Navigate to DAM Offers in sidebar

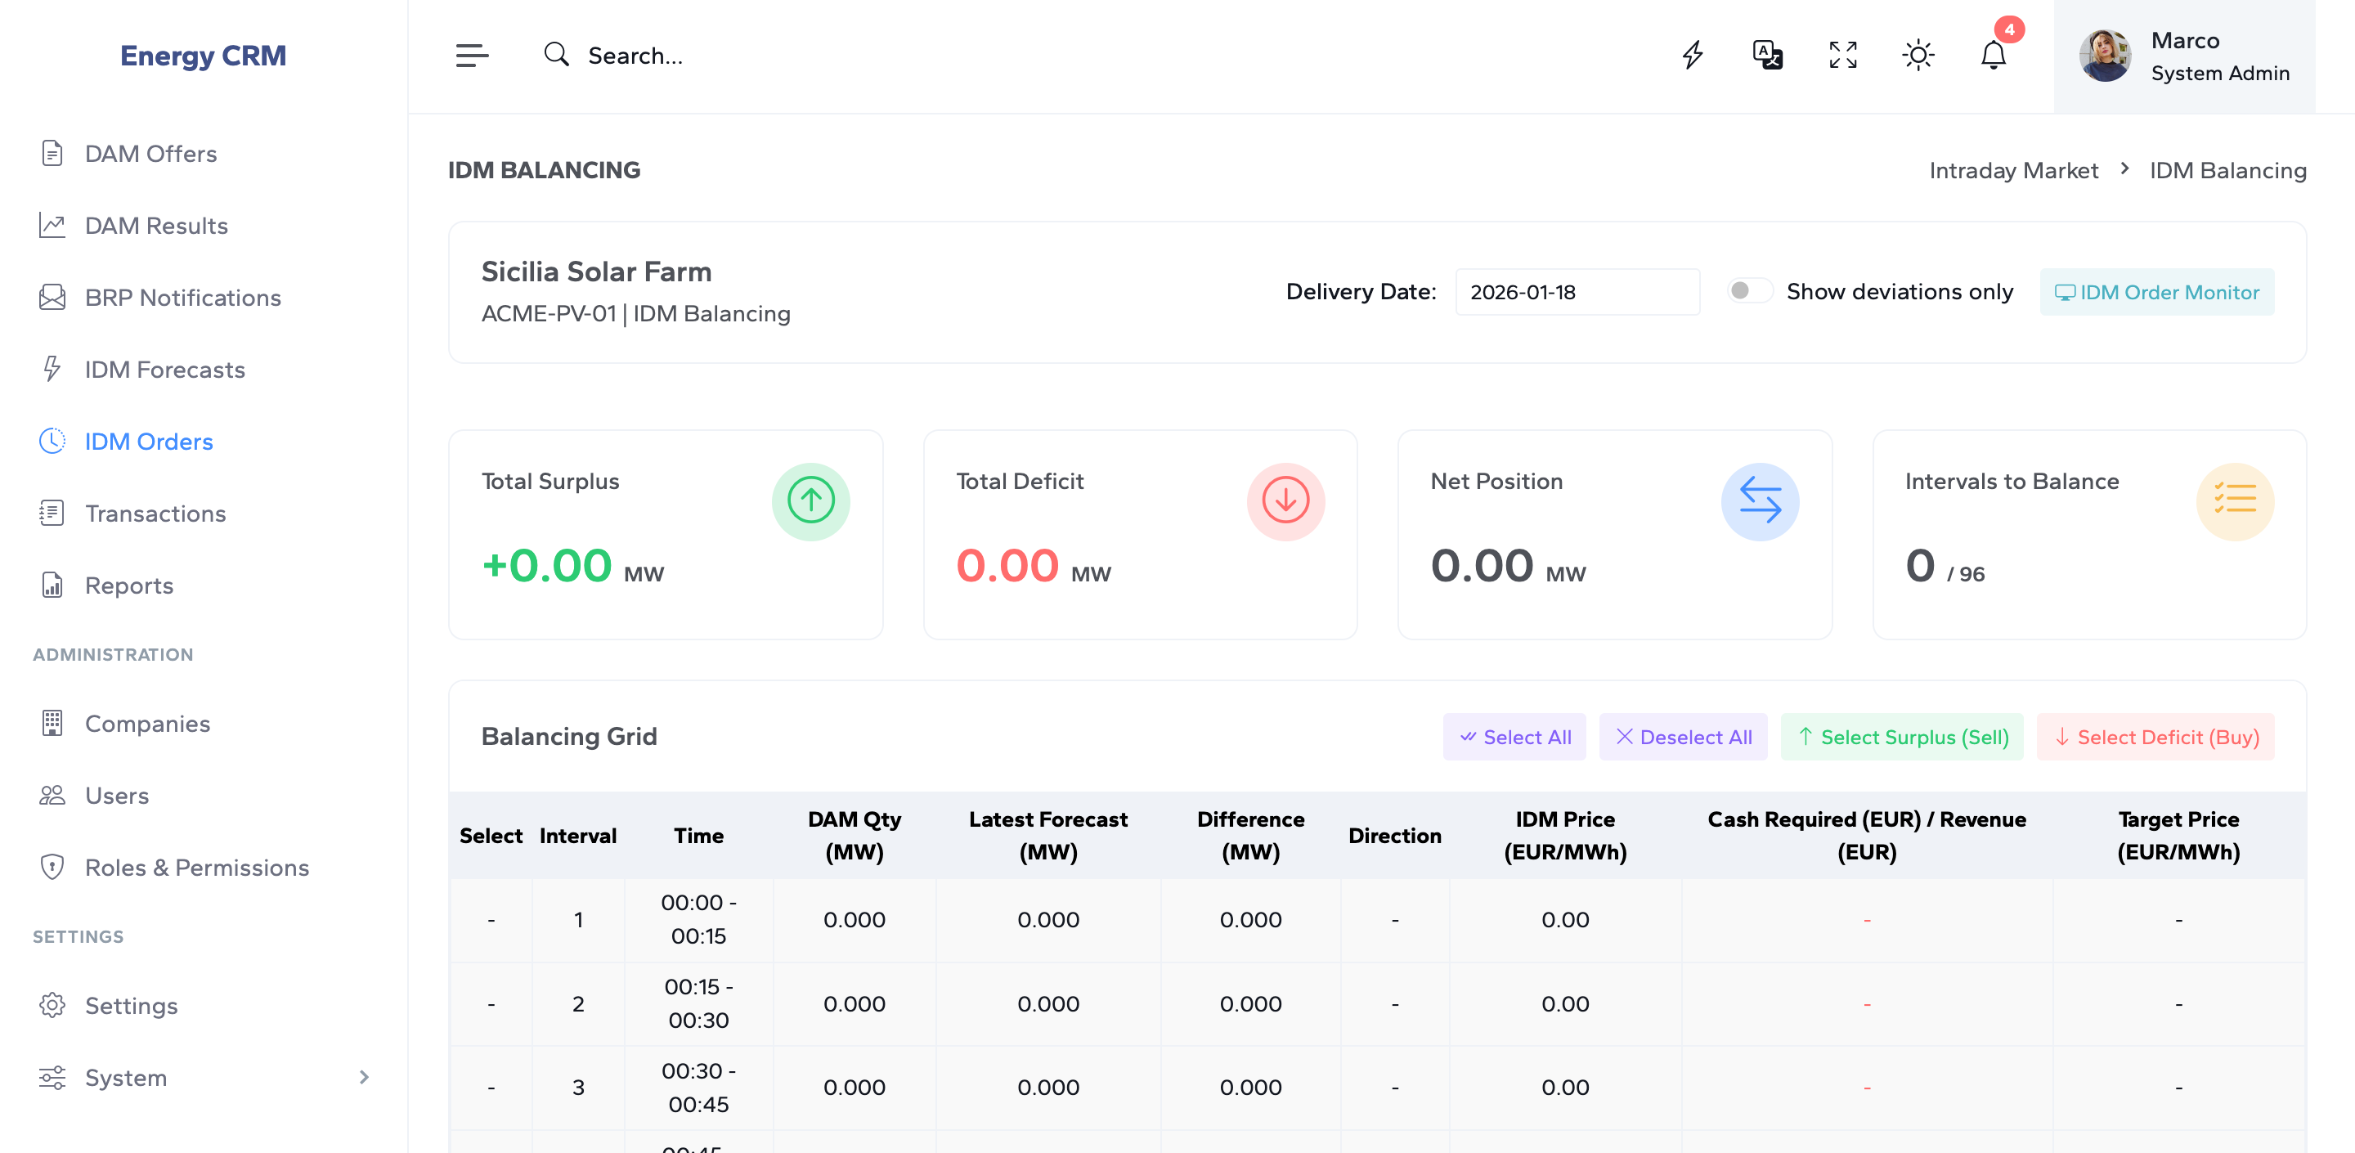(x=150, y=154)
